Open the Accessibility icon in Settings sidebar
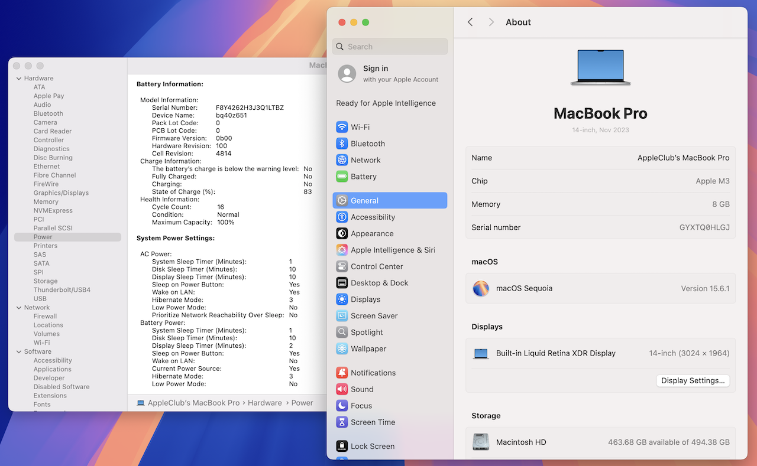Screen dimensions: 757x466 tap(342, 217)
